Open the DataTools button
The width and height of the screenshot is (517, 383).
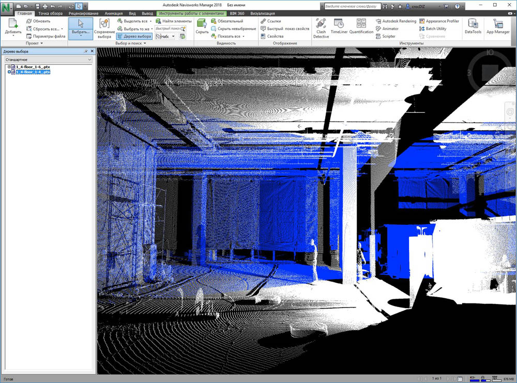pos(473,27)
